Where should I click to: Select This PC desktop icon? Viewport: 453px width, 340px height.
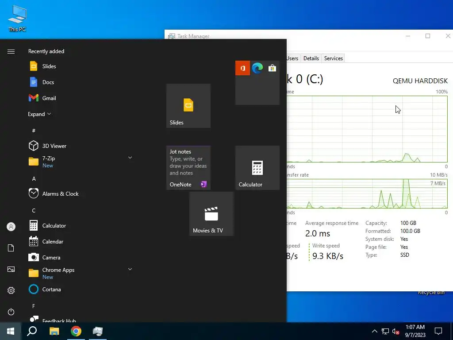coord(17,18)
